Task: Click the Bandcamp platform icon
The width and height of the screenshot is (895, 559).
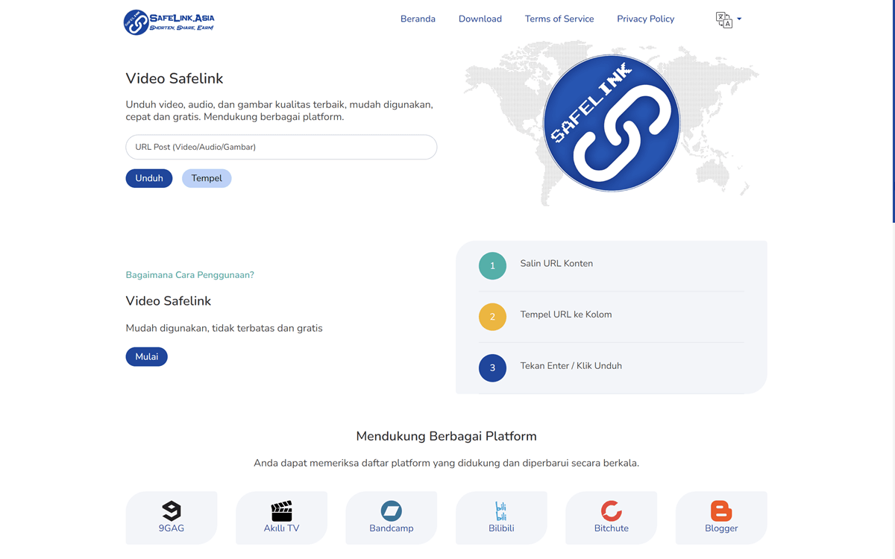Action: click(392, 511)
